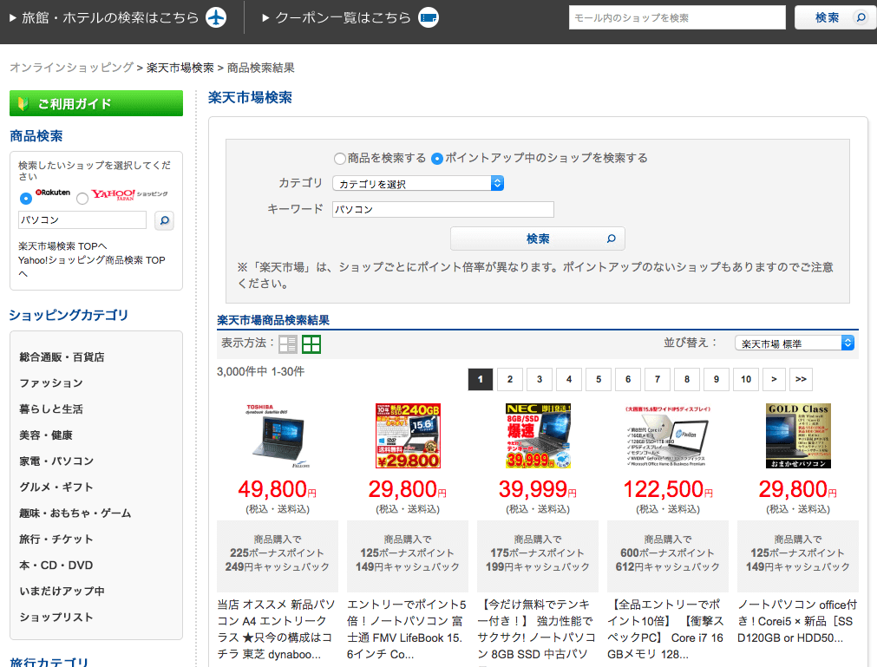Open the ファッション category
Screen dimensions: 877x667
(51, 383)
